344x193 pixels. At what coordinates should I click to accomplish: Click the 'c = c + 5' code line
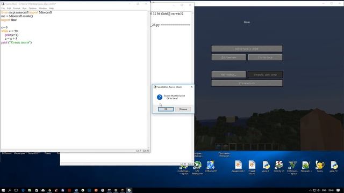point(11,39)
